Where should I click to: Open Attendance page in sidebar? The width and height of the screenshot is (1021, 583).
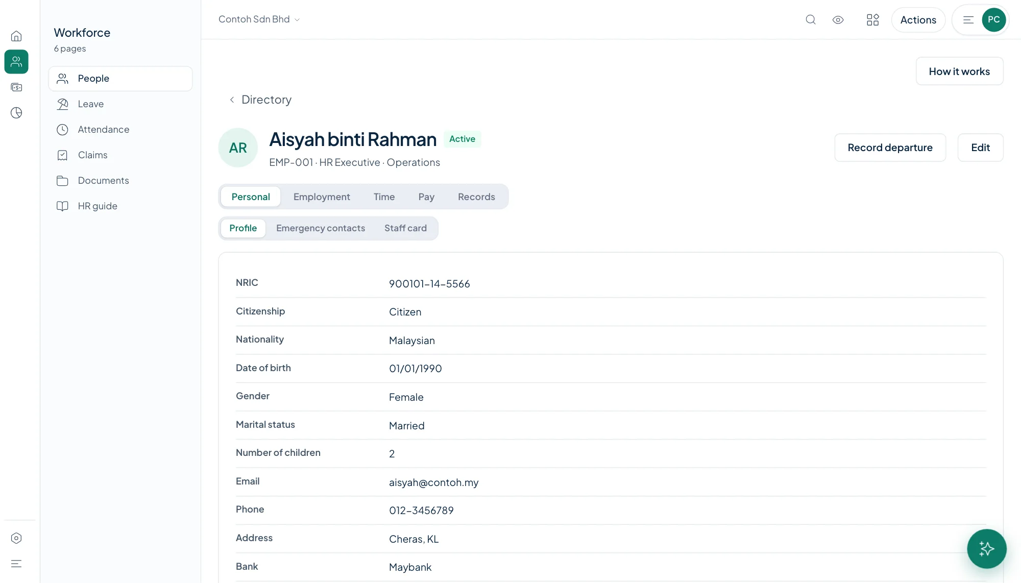coord(120,130)
